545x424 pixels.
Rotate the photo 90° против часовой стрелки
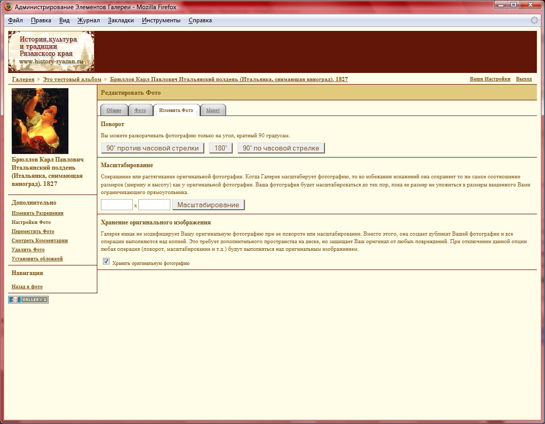(x=152, y=148)
